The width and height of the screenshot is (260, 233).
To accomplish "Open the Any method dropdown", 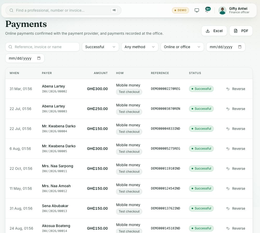I will (x=140, y=47).
